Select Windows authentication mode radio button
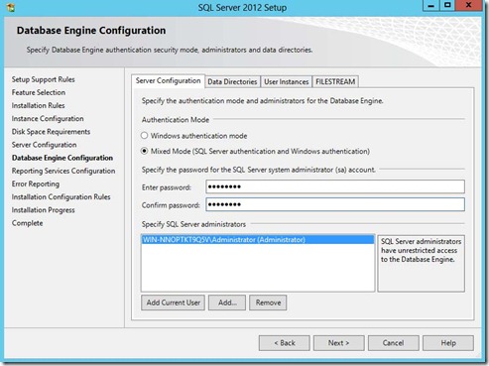This screenshot has height=366, width=489. [144, 136]
